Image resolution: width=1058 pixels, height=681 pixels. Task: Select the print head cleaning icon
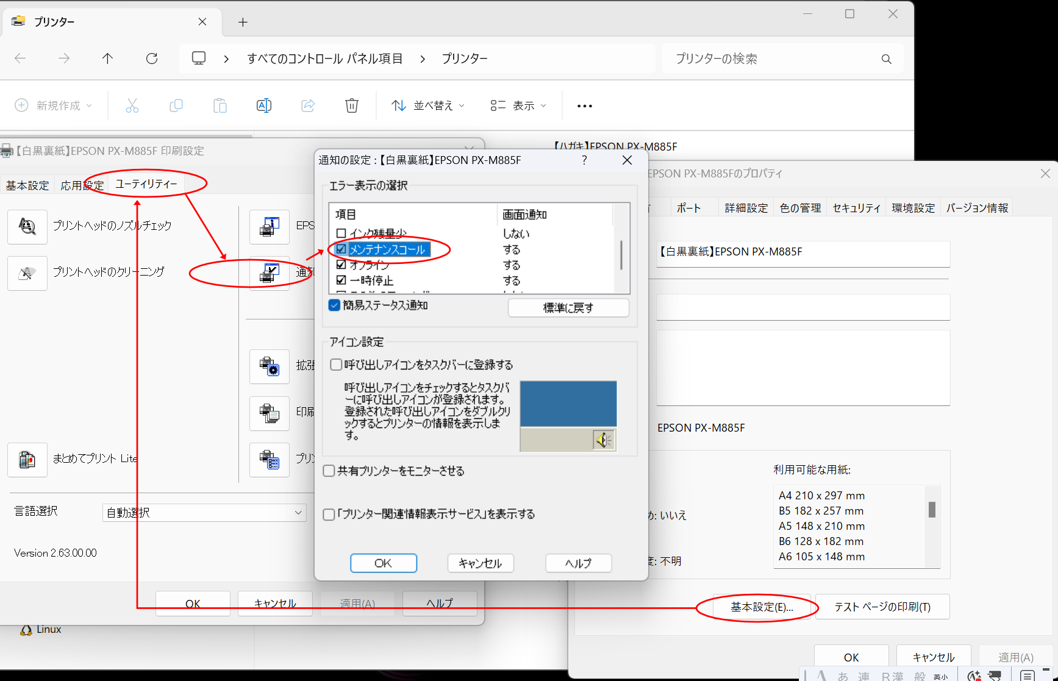[x=27, y=273]
